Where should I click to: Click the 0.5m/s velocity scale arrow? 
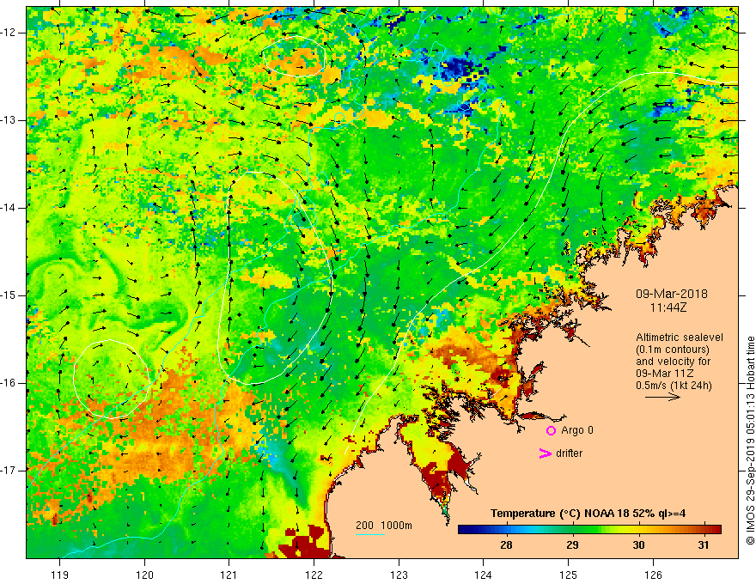(662, 398)
